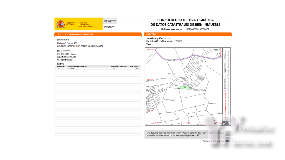The image size is (285, 160).
Task: Click the "Uso principal:" label
Action: (x=63, y=54)
